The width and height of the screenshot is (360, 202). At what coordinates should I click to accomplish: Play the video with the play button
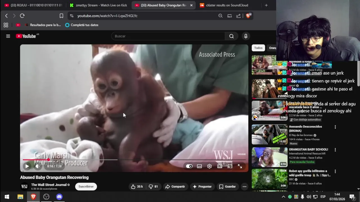pos(27,166)
